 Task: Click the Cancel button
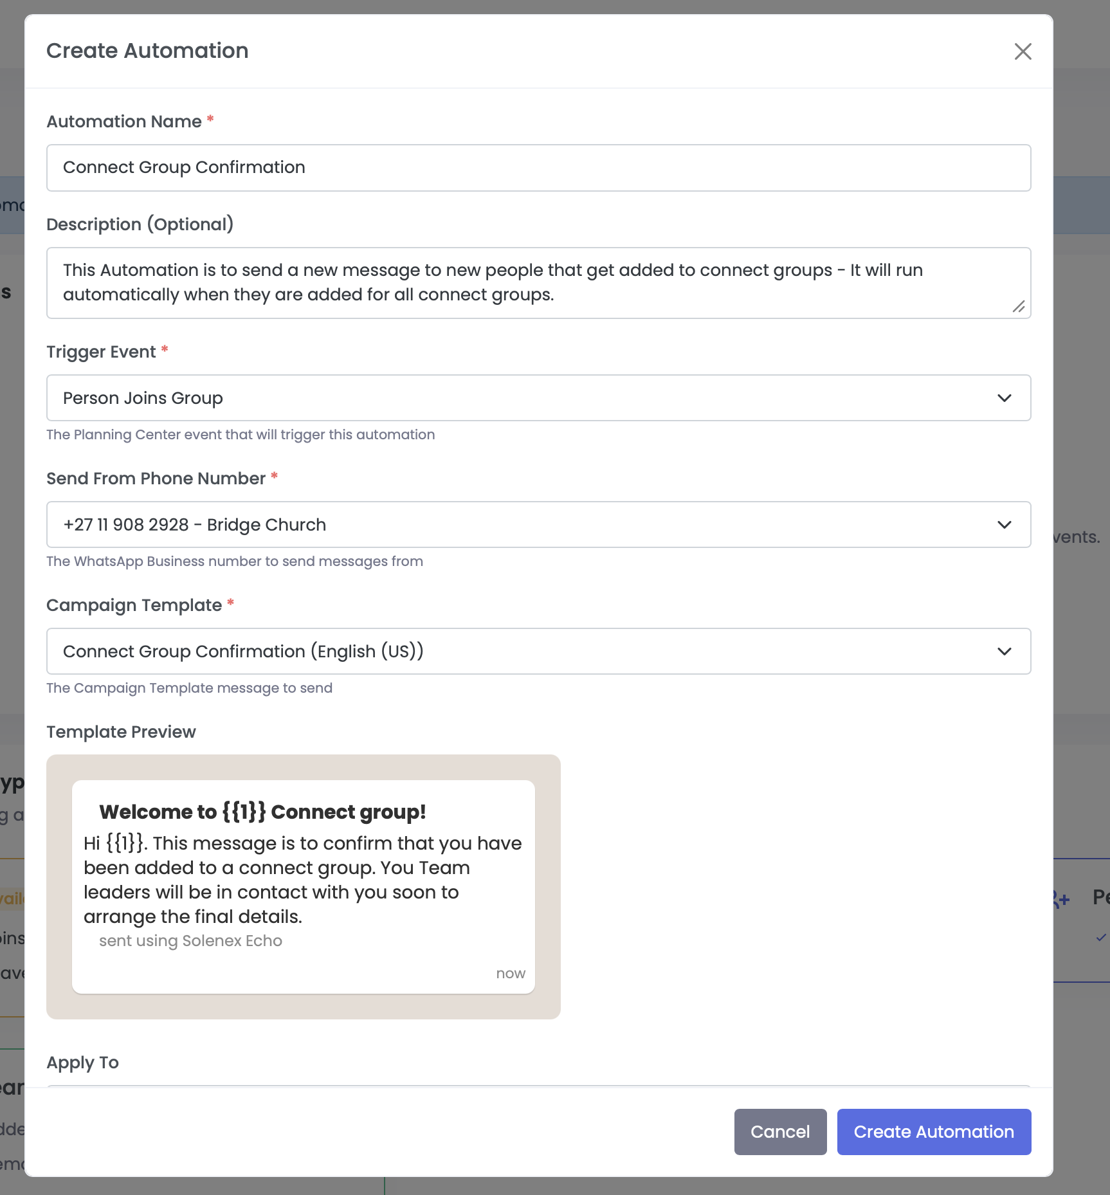pyautogui.click(x=780, y=1131)
